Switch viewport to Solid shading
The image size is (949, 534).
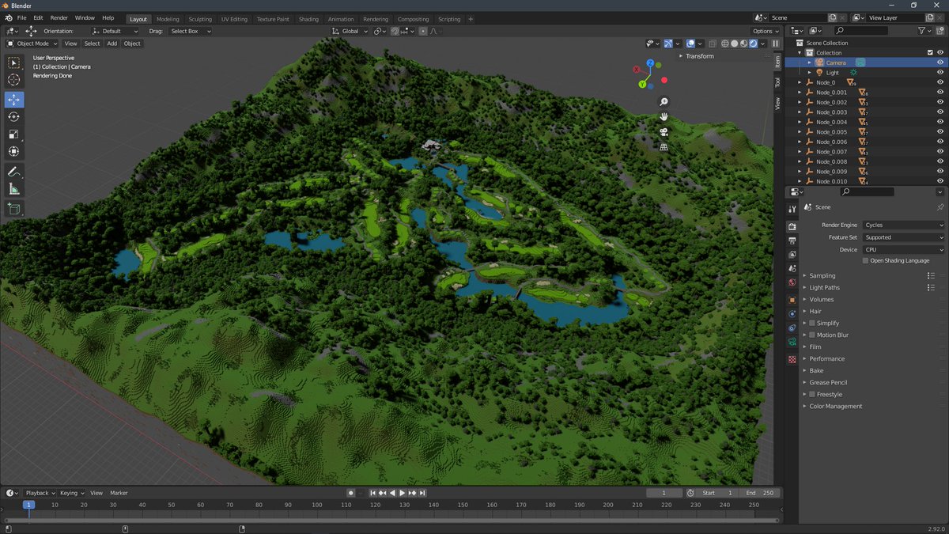click(733, 44)
